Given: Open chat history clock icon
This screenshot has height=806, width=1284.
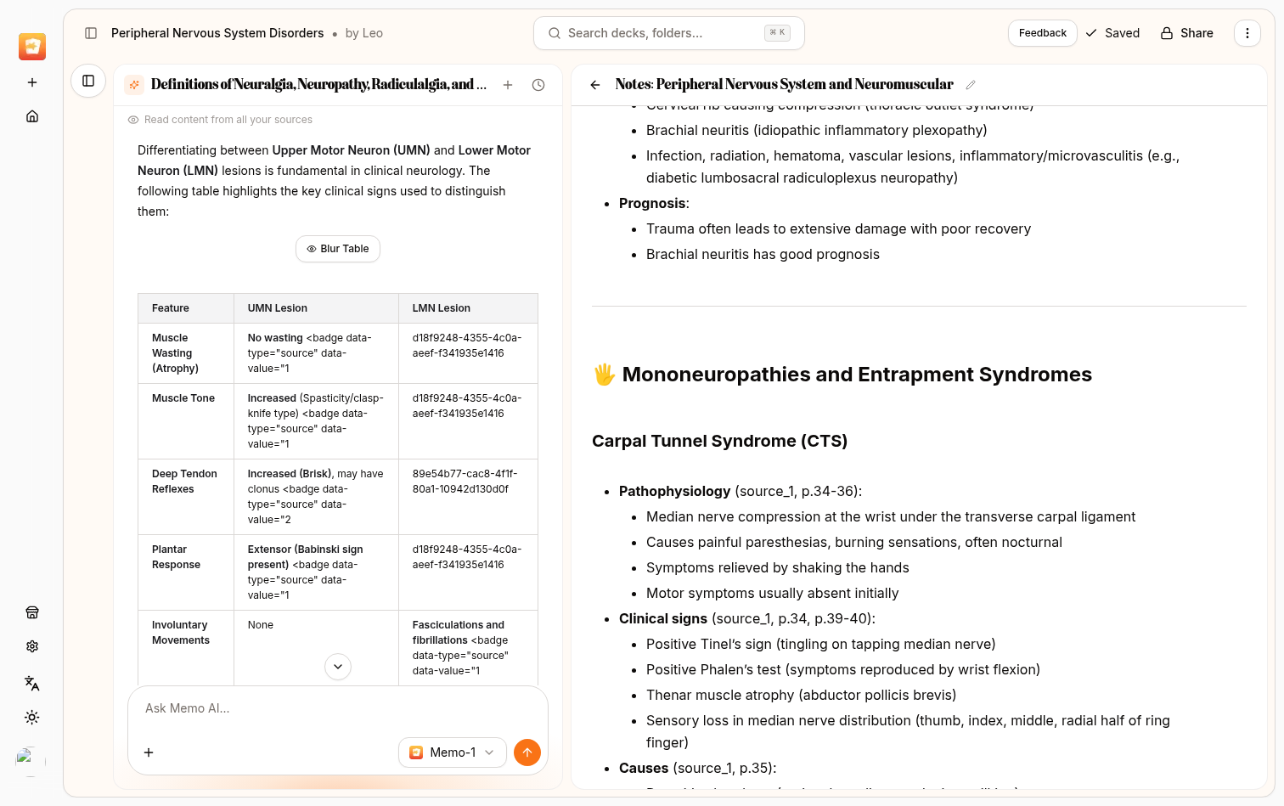Looking at the screenshot, I should click(538, 85).
